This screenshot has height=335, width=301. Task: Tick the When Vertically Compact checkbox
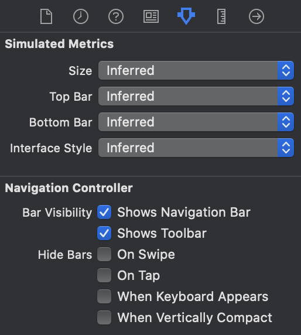pyautogui.click(x=104, y=317)
